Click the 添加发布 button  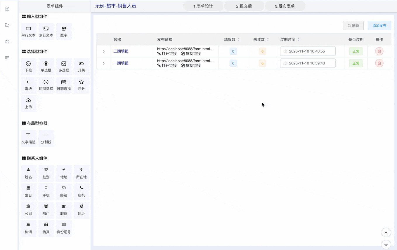[x=379, y=26]
